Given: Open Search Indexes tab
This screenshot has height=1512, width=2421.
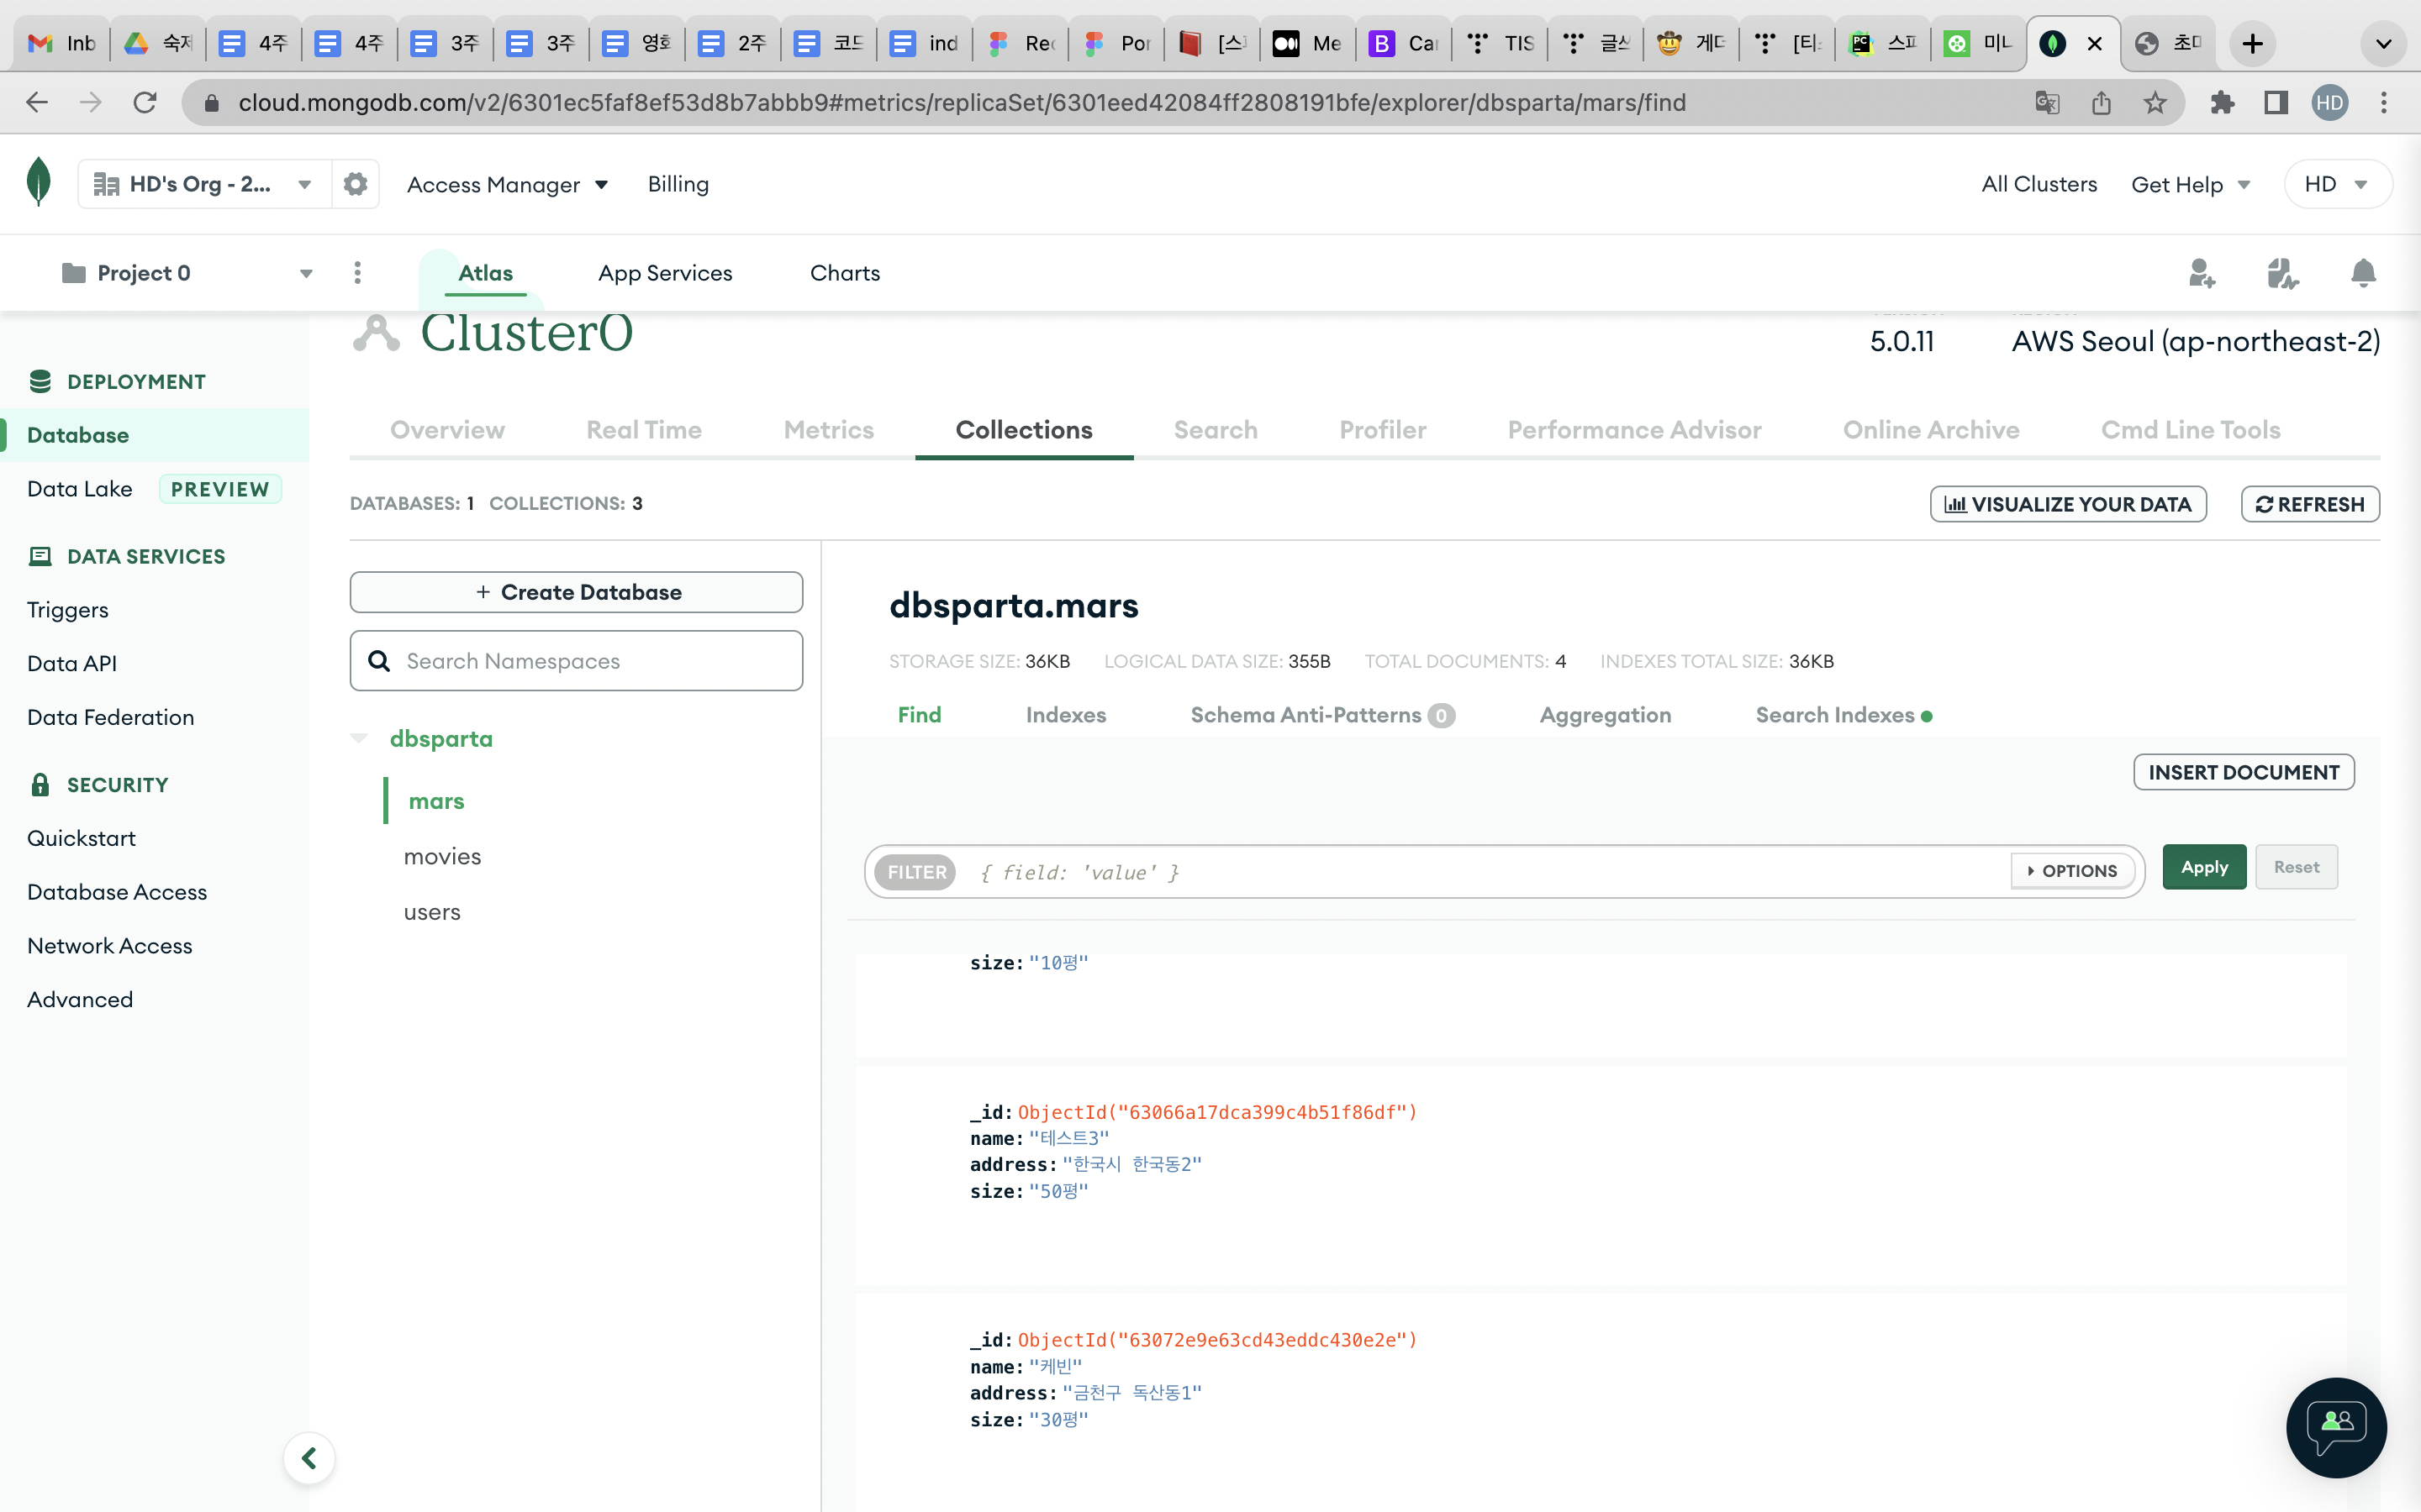Looking at the screenshot, I should (x=1843, y=715).
